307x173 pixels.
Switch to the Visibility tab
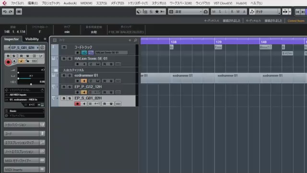point(32,39)
